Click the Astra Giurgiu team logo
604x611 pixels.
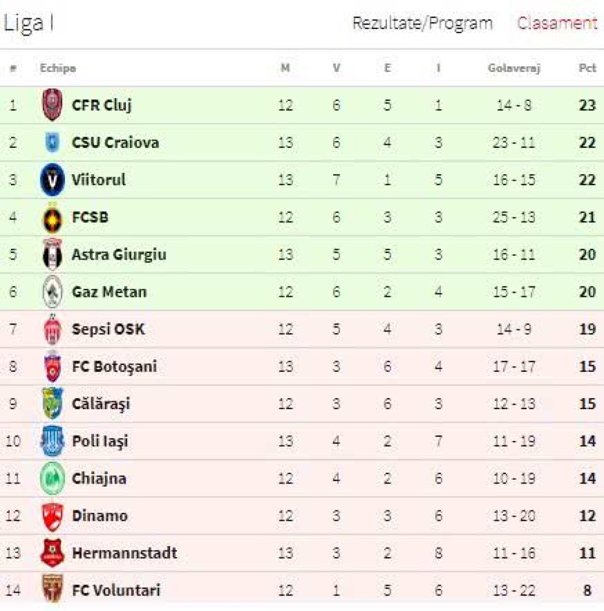point(52,255)
